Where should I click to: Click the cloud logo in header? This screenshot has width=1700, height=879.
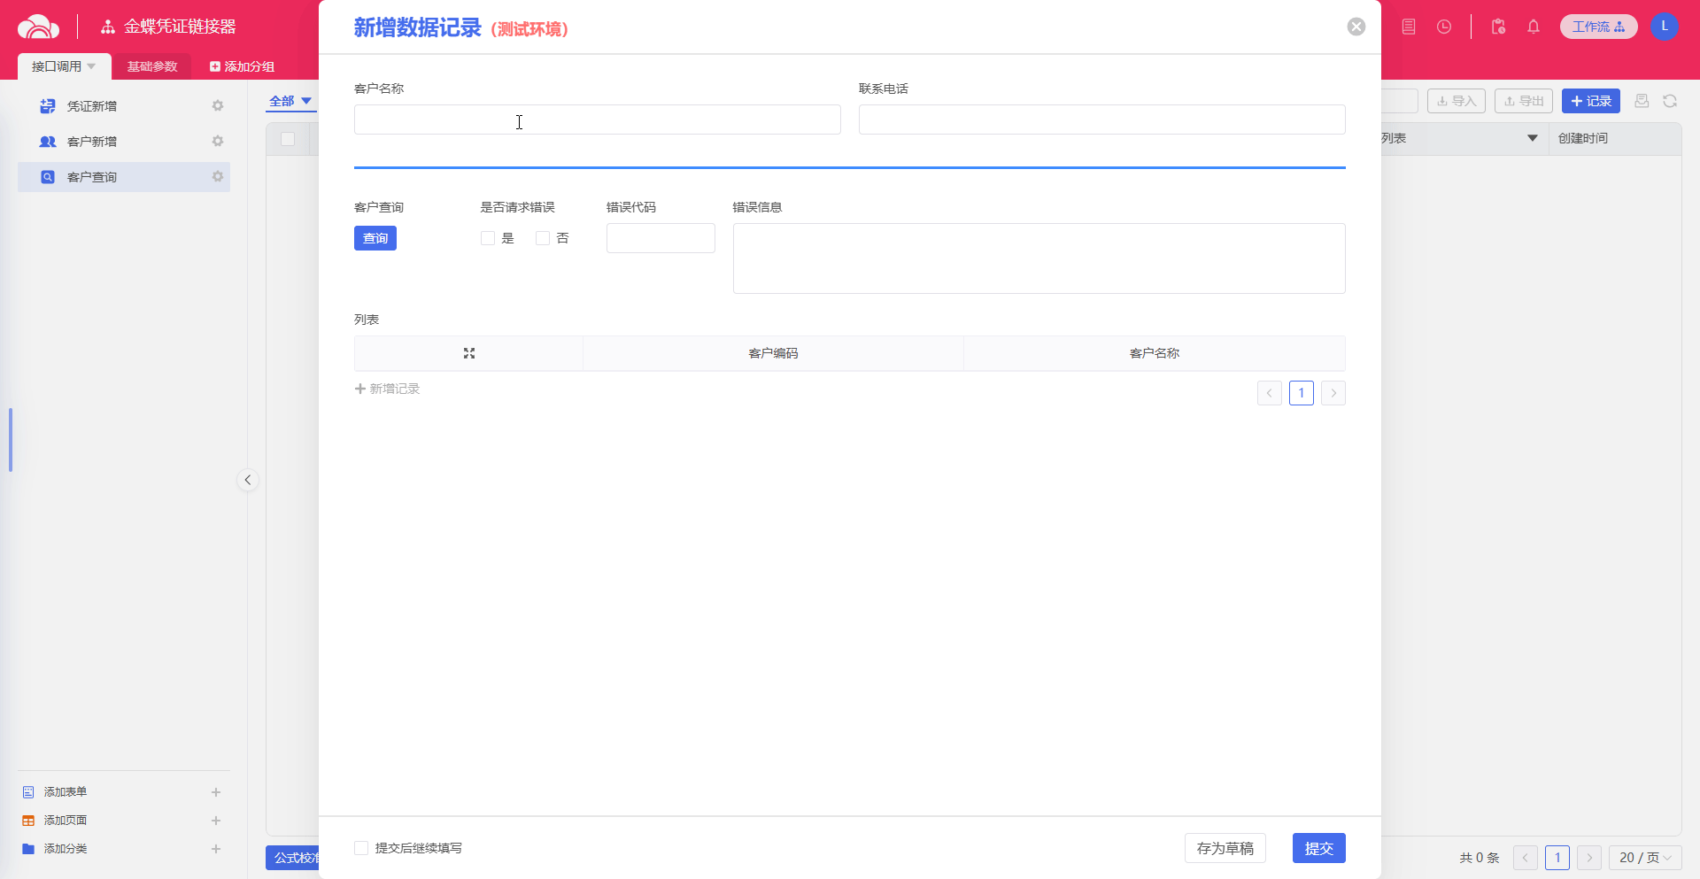coord(38,27)
